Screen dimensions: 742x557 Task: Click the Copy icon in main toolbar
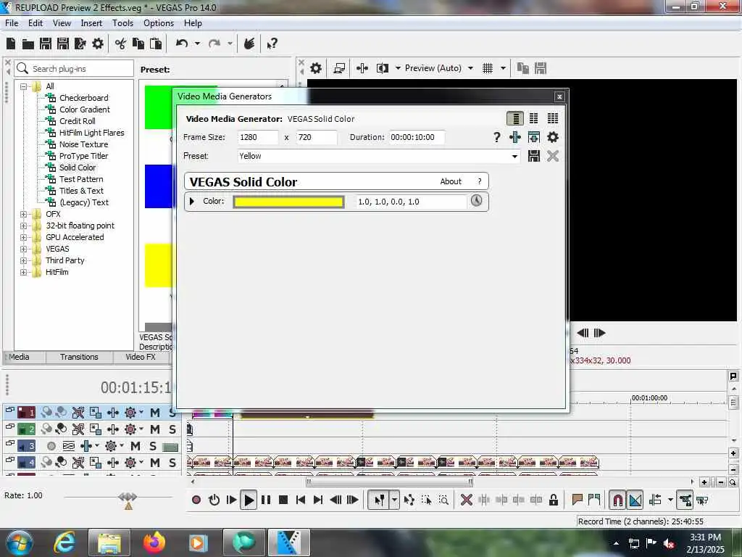point(138,44)
